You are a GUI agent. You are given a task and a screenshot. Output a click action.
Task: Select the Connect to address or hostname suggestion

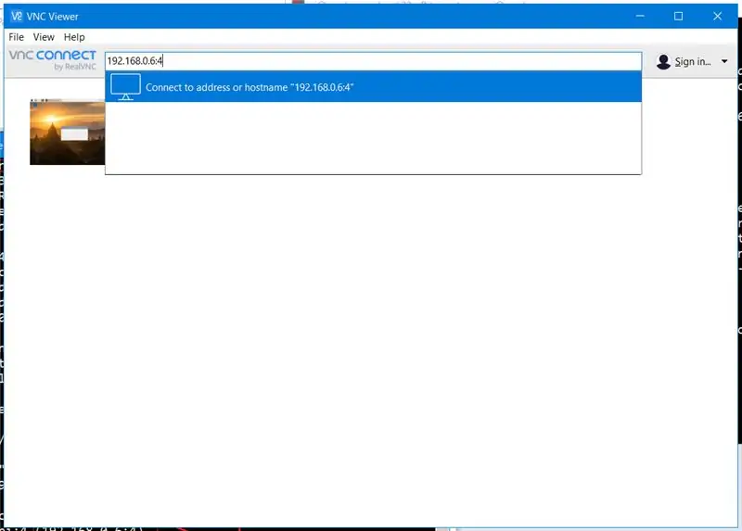tap(373, 87)
